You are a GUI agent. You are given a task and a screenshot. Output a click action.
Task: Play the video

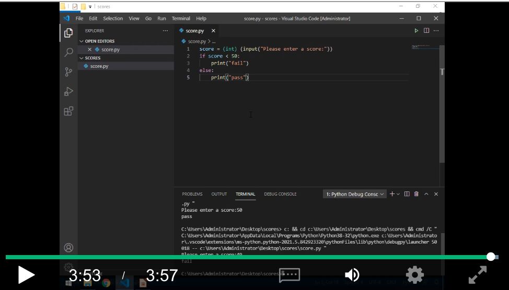coord(26,275)
